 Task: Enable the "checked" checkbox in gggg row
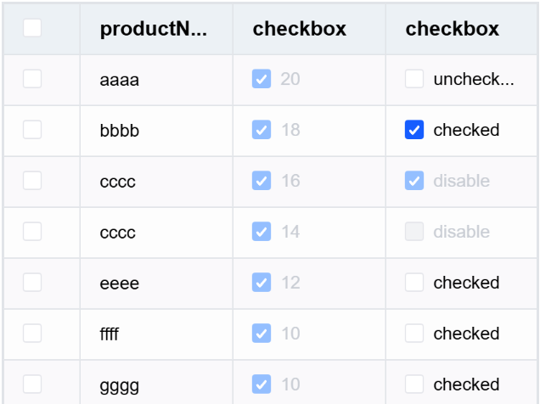(x=414, y=384)
